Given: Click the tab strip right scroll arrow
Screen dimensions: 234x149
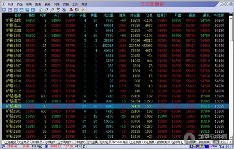Looking at the screenshot, I should point(231,142).
